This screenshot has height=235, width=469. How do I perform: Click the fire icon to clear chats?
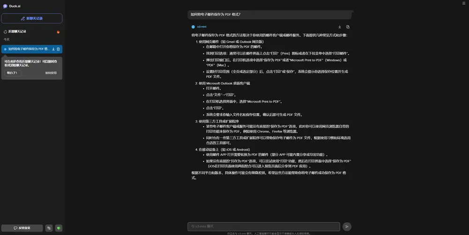click(x=58, y=32)
